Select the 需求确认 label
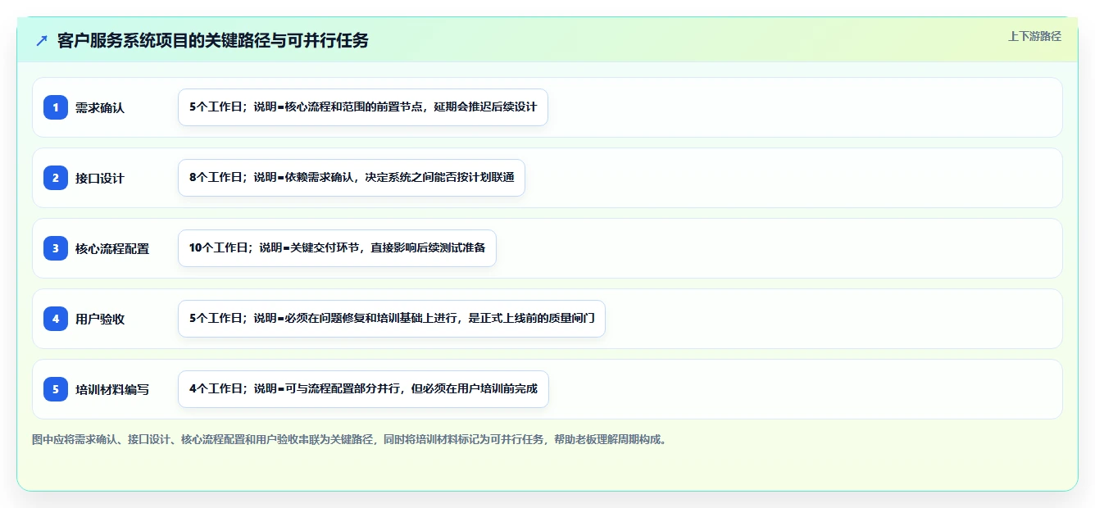Screen dimensions: 1095x508 [100, 107]
